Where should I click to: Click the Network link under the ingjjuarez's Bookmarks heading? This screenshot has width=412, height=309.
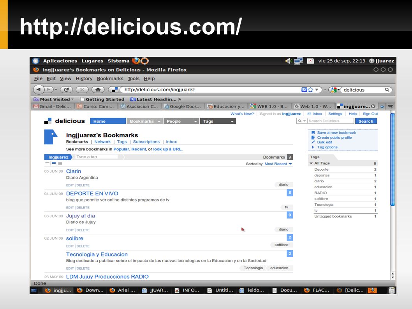click(x=102, y=142)
